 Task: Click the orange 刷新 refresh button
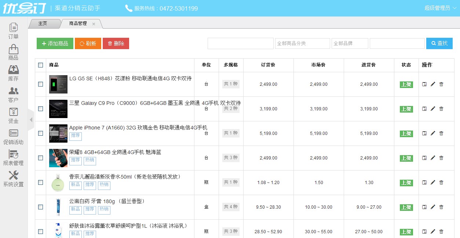point(88,43)
